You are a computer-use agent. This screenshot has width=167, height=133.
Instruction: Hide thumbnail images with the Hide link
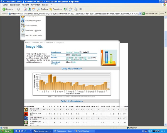click(x=74, y=62)
